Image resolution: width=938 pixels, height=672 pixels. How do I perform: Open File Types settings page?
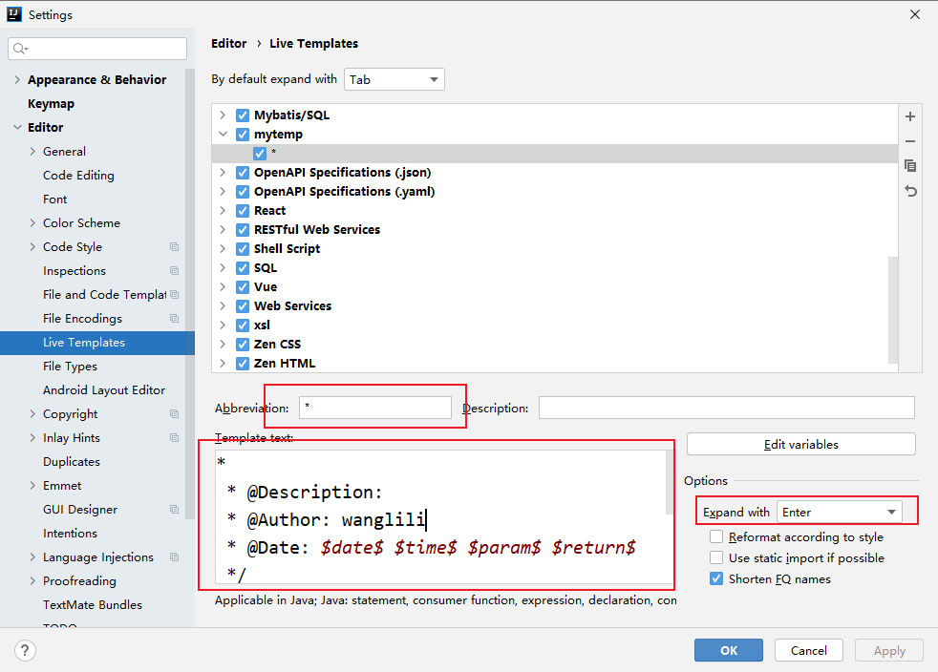tap(70, 367)
